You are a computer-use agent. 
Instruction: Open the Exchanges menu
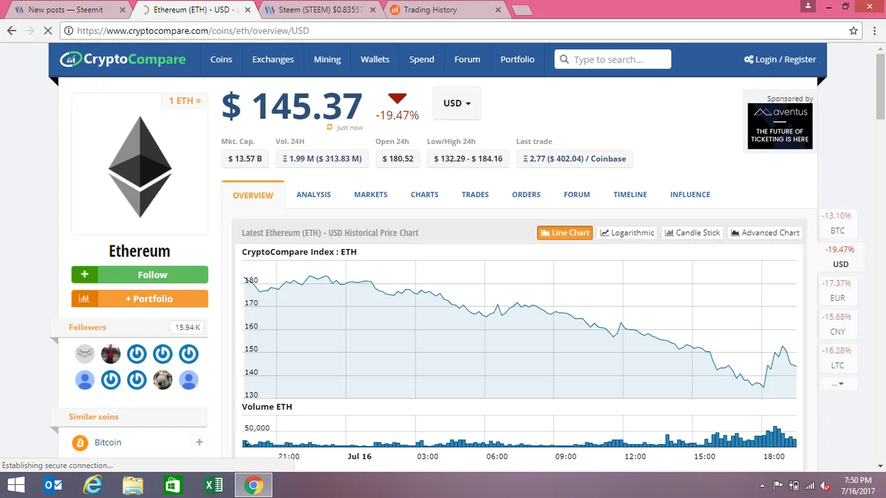tap(273, 59)
